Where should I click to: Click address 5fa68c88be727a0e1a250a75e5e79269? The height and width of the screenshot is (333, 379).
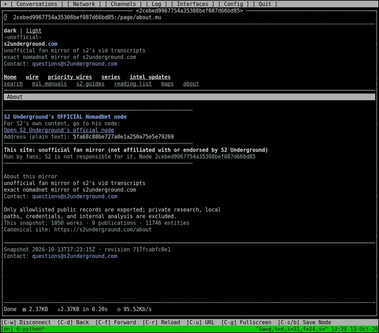tap(123, 137)
